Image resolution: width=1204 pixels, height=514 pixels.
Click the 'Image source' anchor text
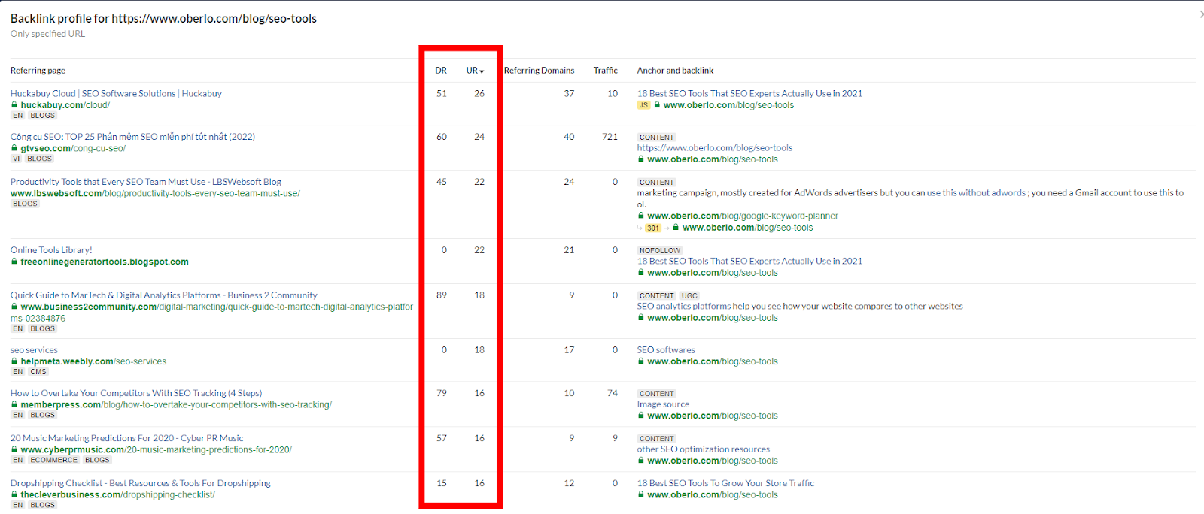pyautogui.click(x=663, y=404)
